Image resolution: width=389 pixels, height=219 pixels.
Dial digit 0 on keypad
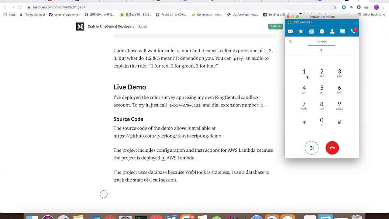click(x=322, y=122)
